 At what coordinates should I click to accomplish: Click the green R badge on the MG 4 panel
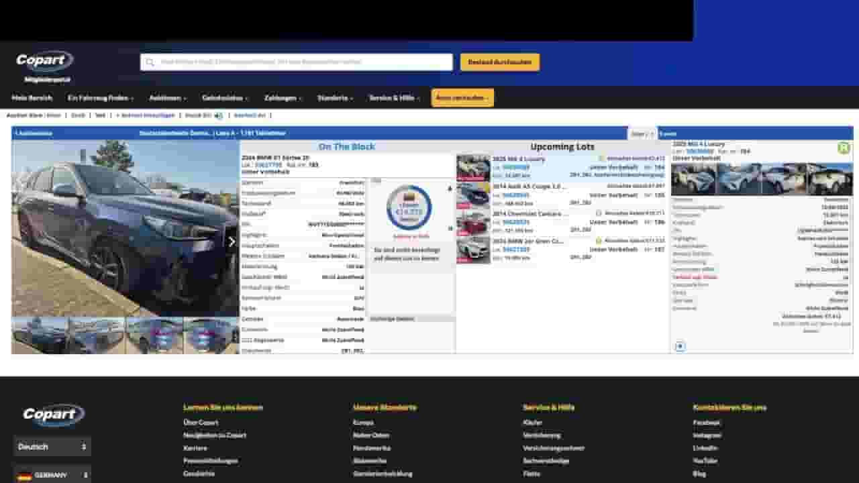point(844,148)
